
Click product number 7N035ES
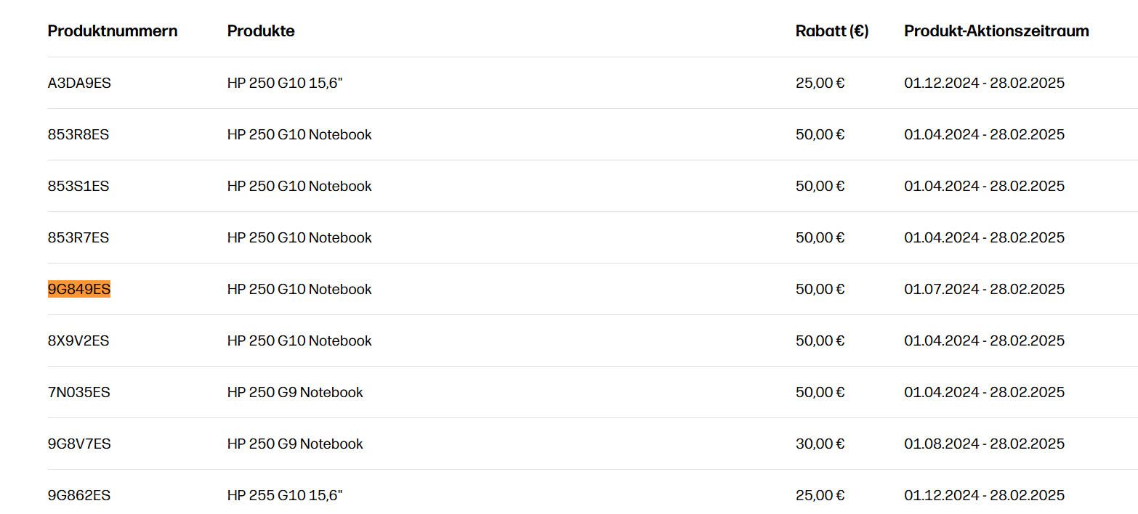79,393
